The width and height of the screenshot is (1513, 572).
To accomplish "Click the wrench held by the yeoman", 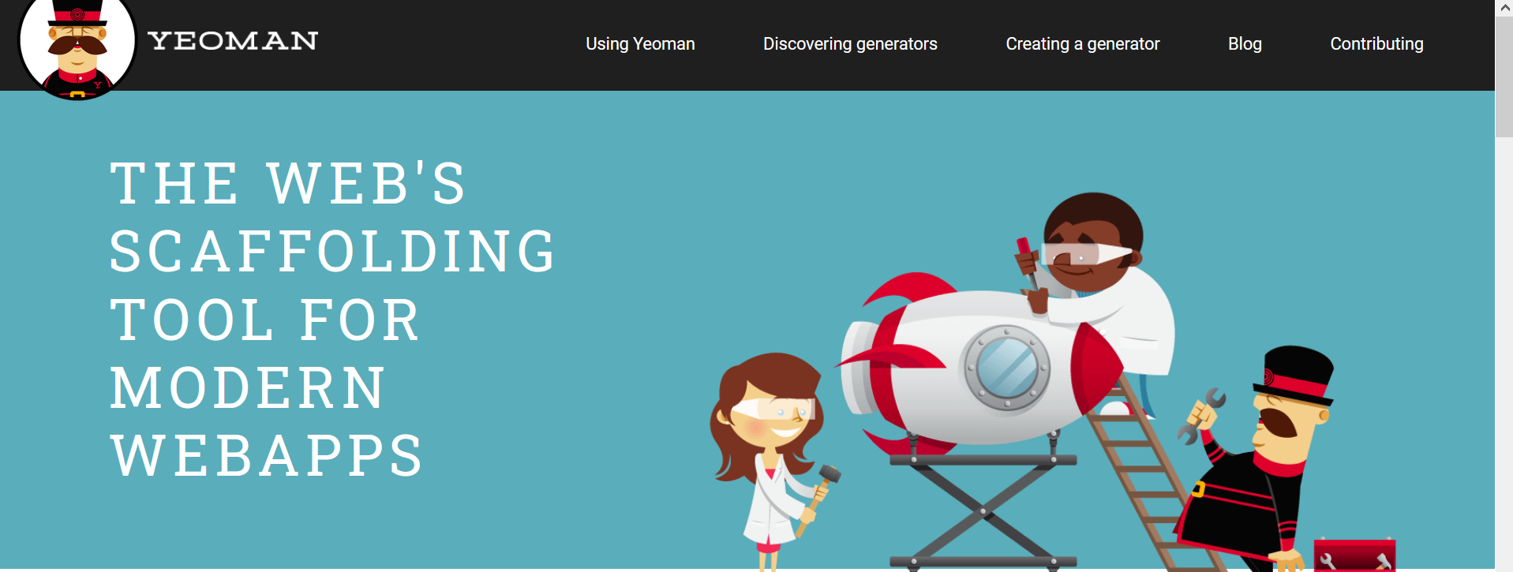I will [x=1201, y=415].
